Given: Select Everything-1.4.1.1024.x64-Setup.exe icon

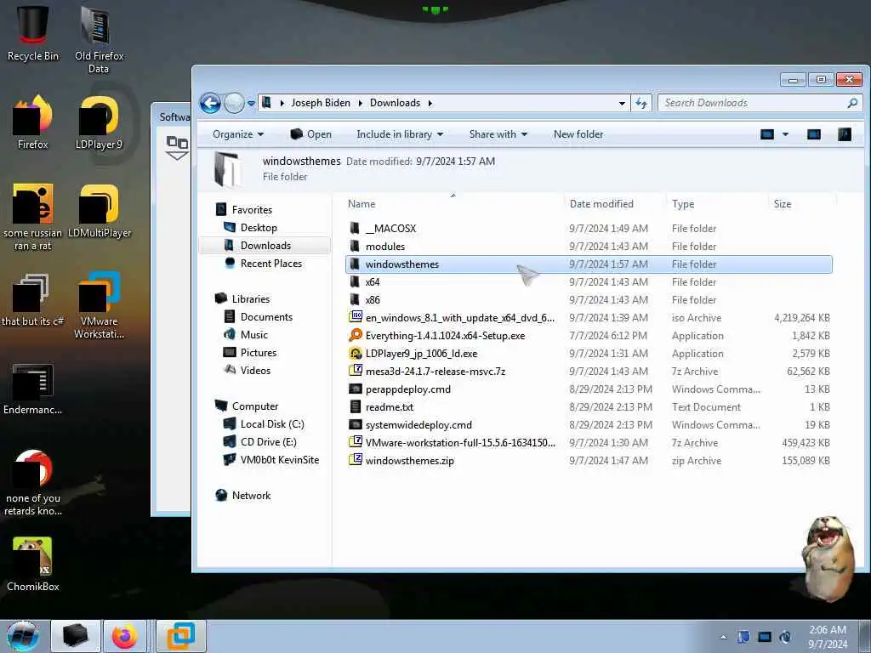Looking at the screenshot, I should pos(356,335).
